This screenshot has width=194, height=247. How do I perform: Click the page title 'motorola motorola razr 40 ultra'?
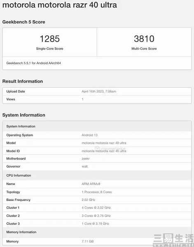60,5
